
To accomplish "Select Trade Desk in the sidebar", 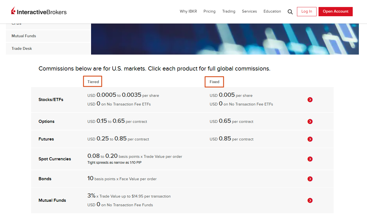I will click(x=48, y=48).
